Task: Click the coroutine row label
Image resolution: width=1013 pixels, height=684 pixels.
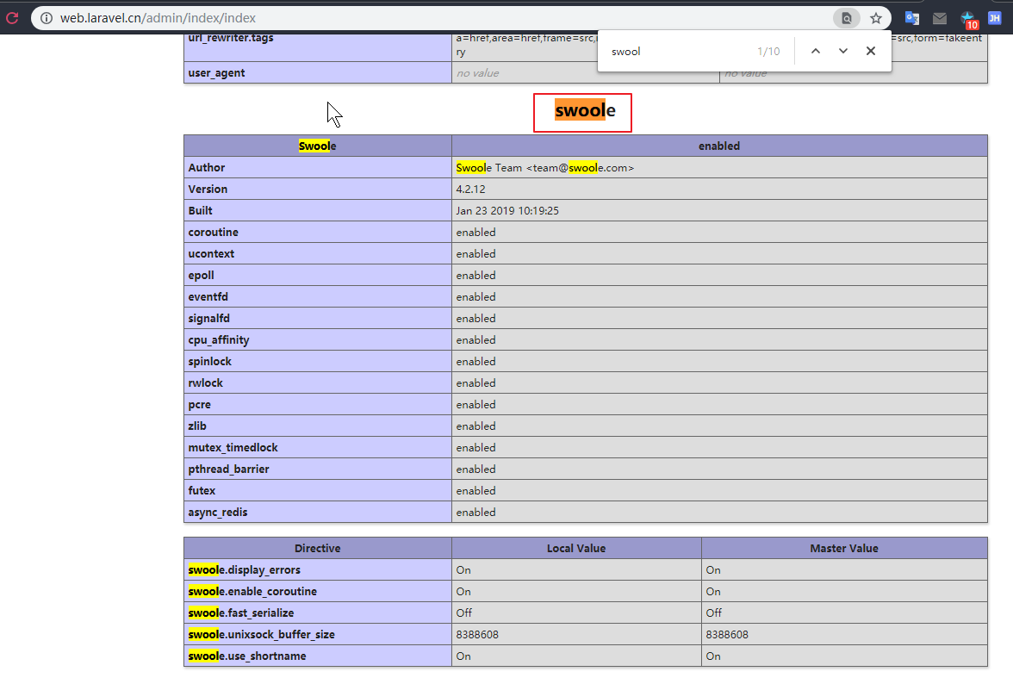Action: tap(214, 233)
